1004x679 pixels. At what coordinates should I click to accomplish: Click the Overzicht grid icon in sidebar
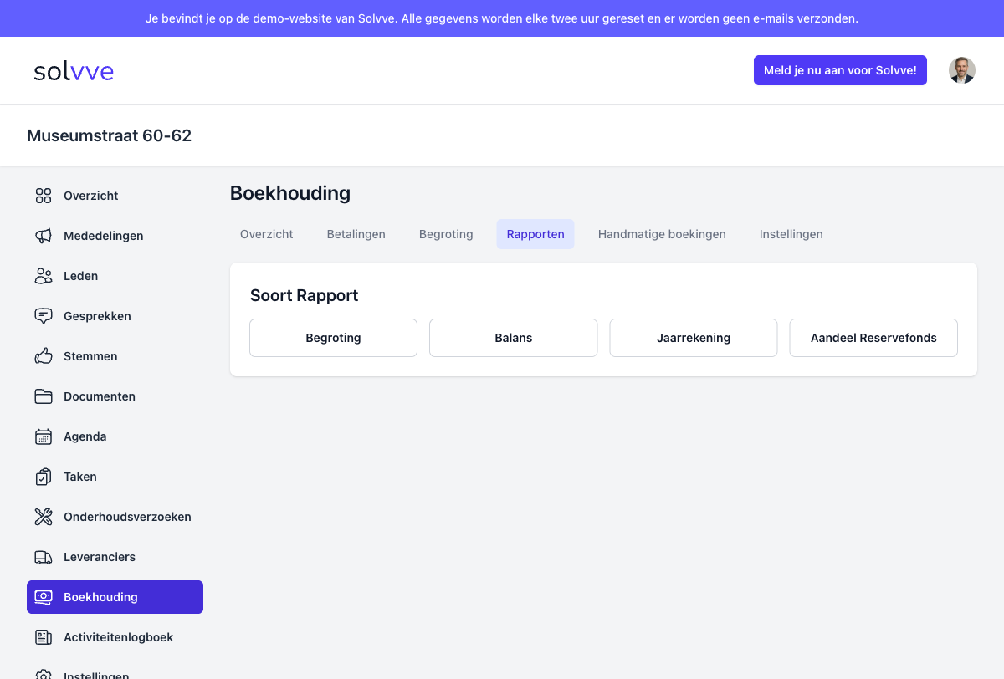(x=44, y=196)
